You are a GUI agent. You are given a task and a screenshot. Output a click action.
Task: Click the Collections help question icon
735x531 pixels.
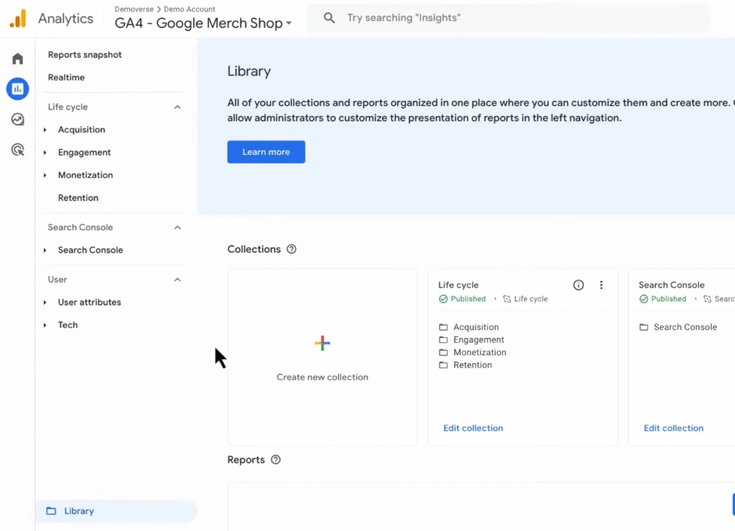coord(291,249)
